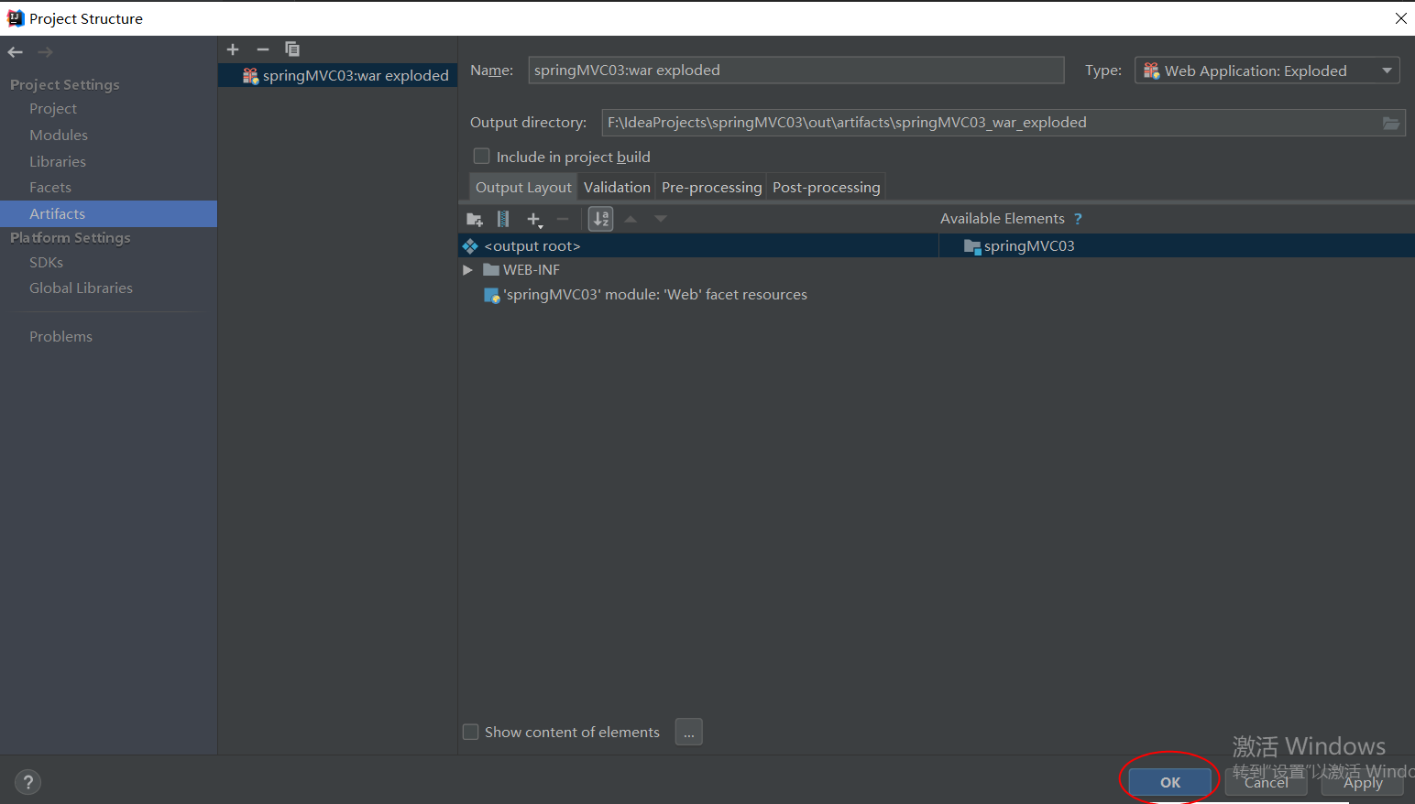The image size is (1415, 804).
Task: Open the ellipsis button beside Show content
Action: 689,732
